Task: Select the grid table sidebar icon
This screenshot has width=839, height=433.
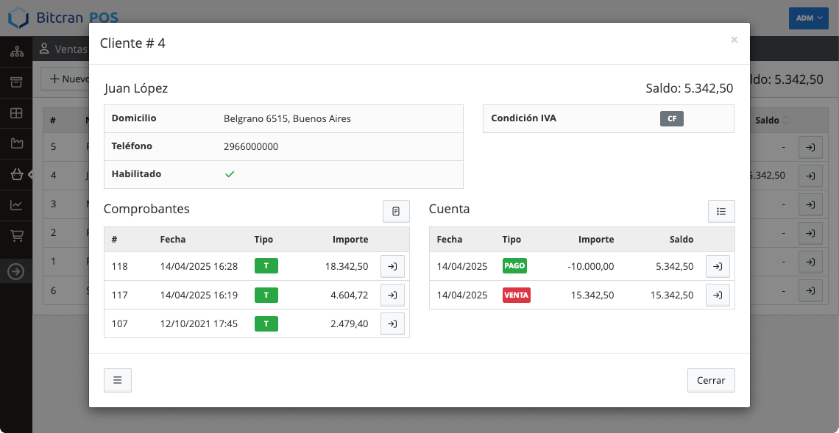Action: click(x=16, y=113)
